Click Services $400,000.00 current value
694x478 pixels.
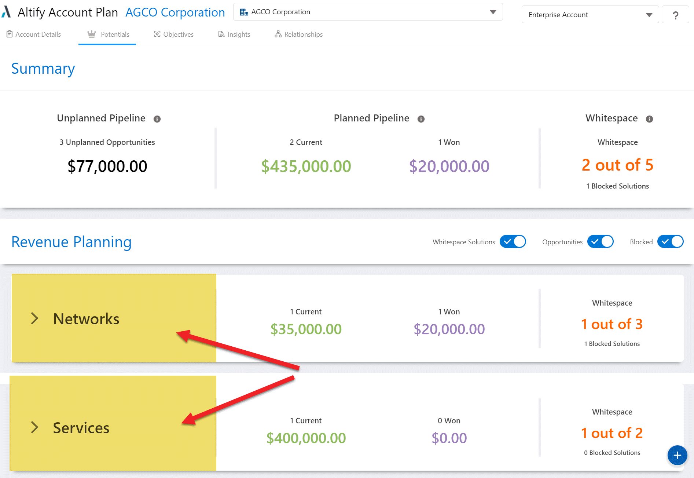pos(306,438)
